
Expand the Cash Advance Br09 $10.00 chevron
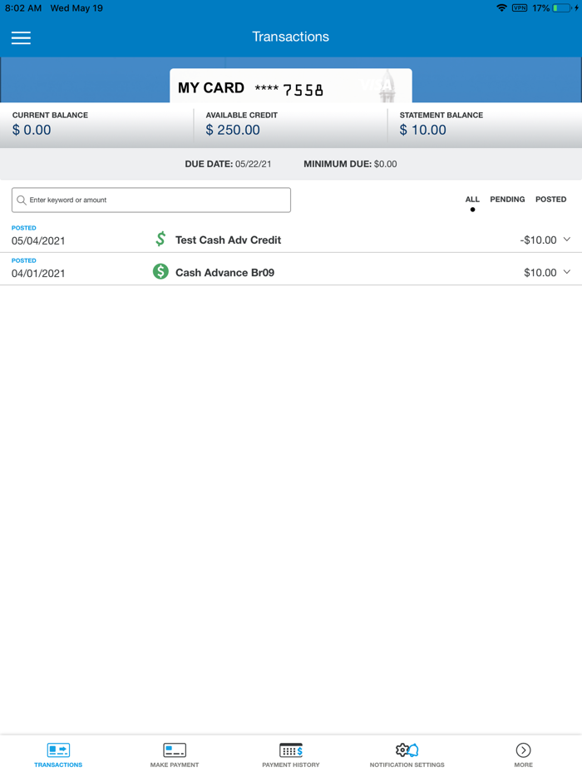tap(567, 272)
